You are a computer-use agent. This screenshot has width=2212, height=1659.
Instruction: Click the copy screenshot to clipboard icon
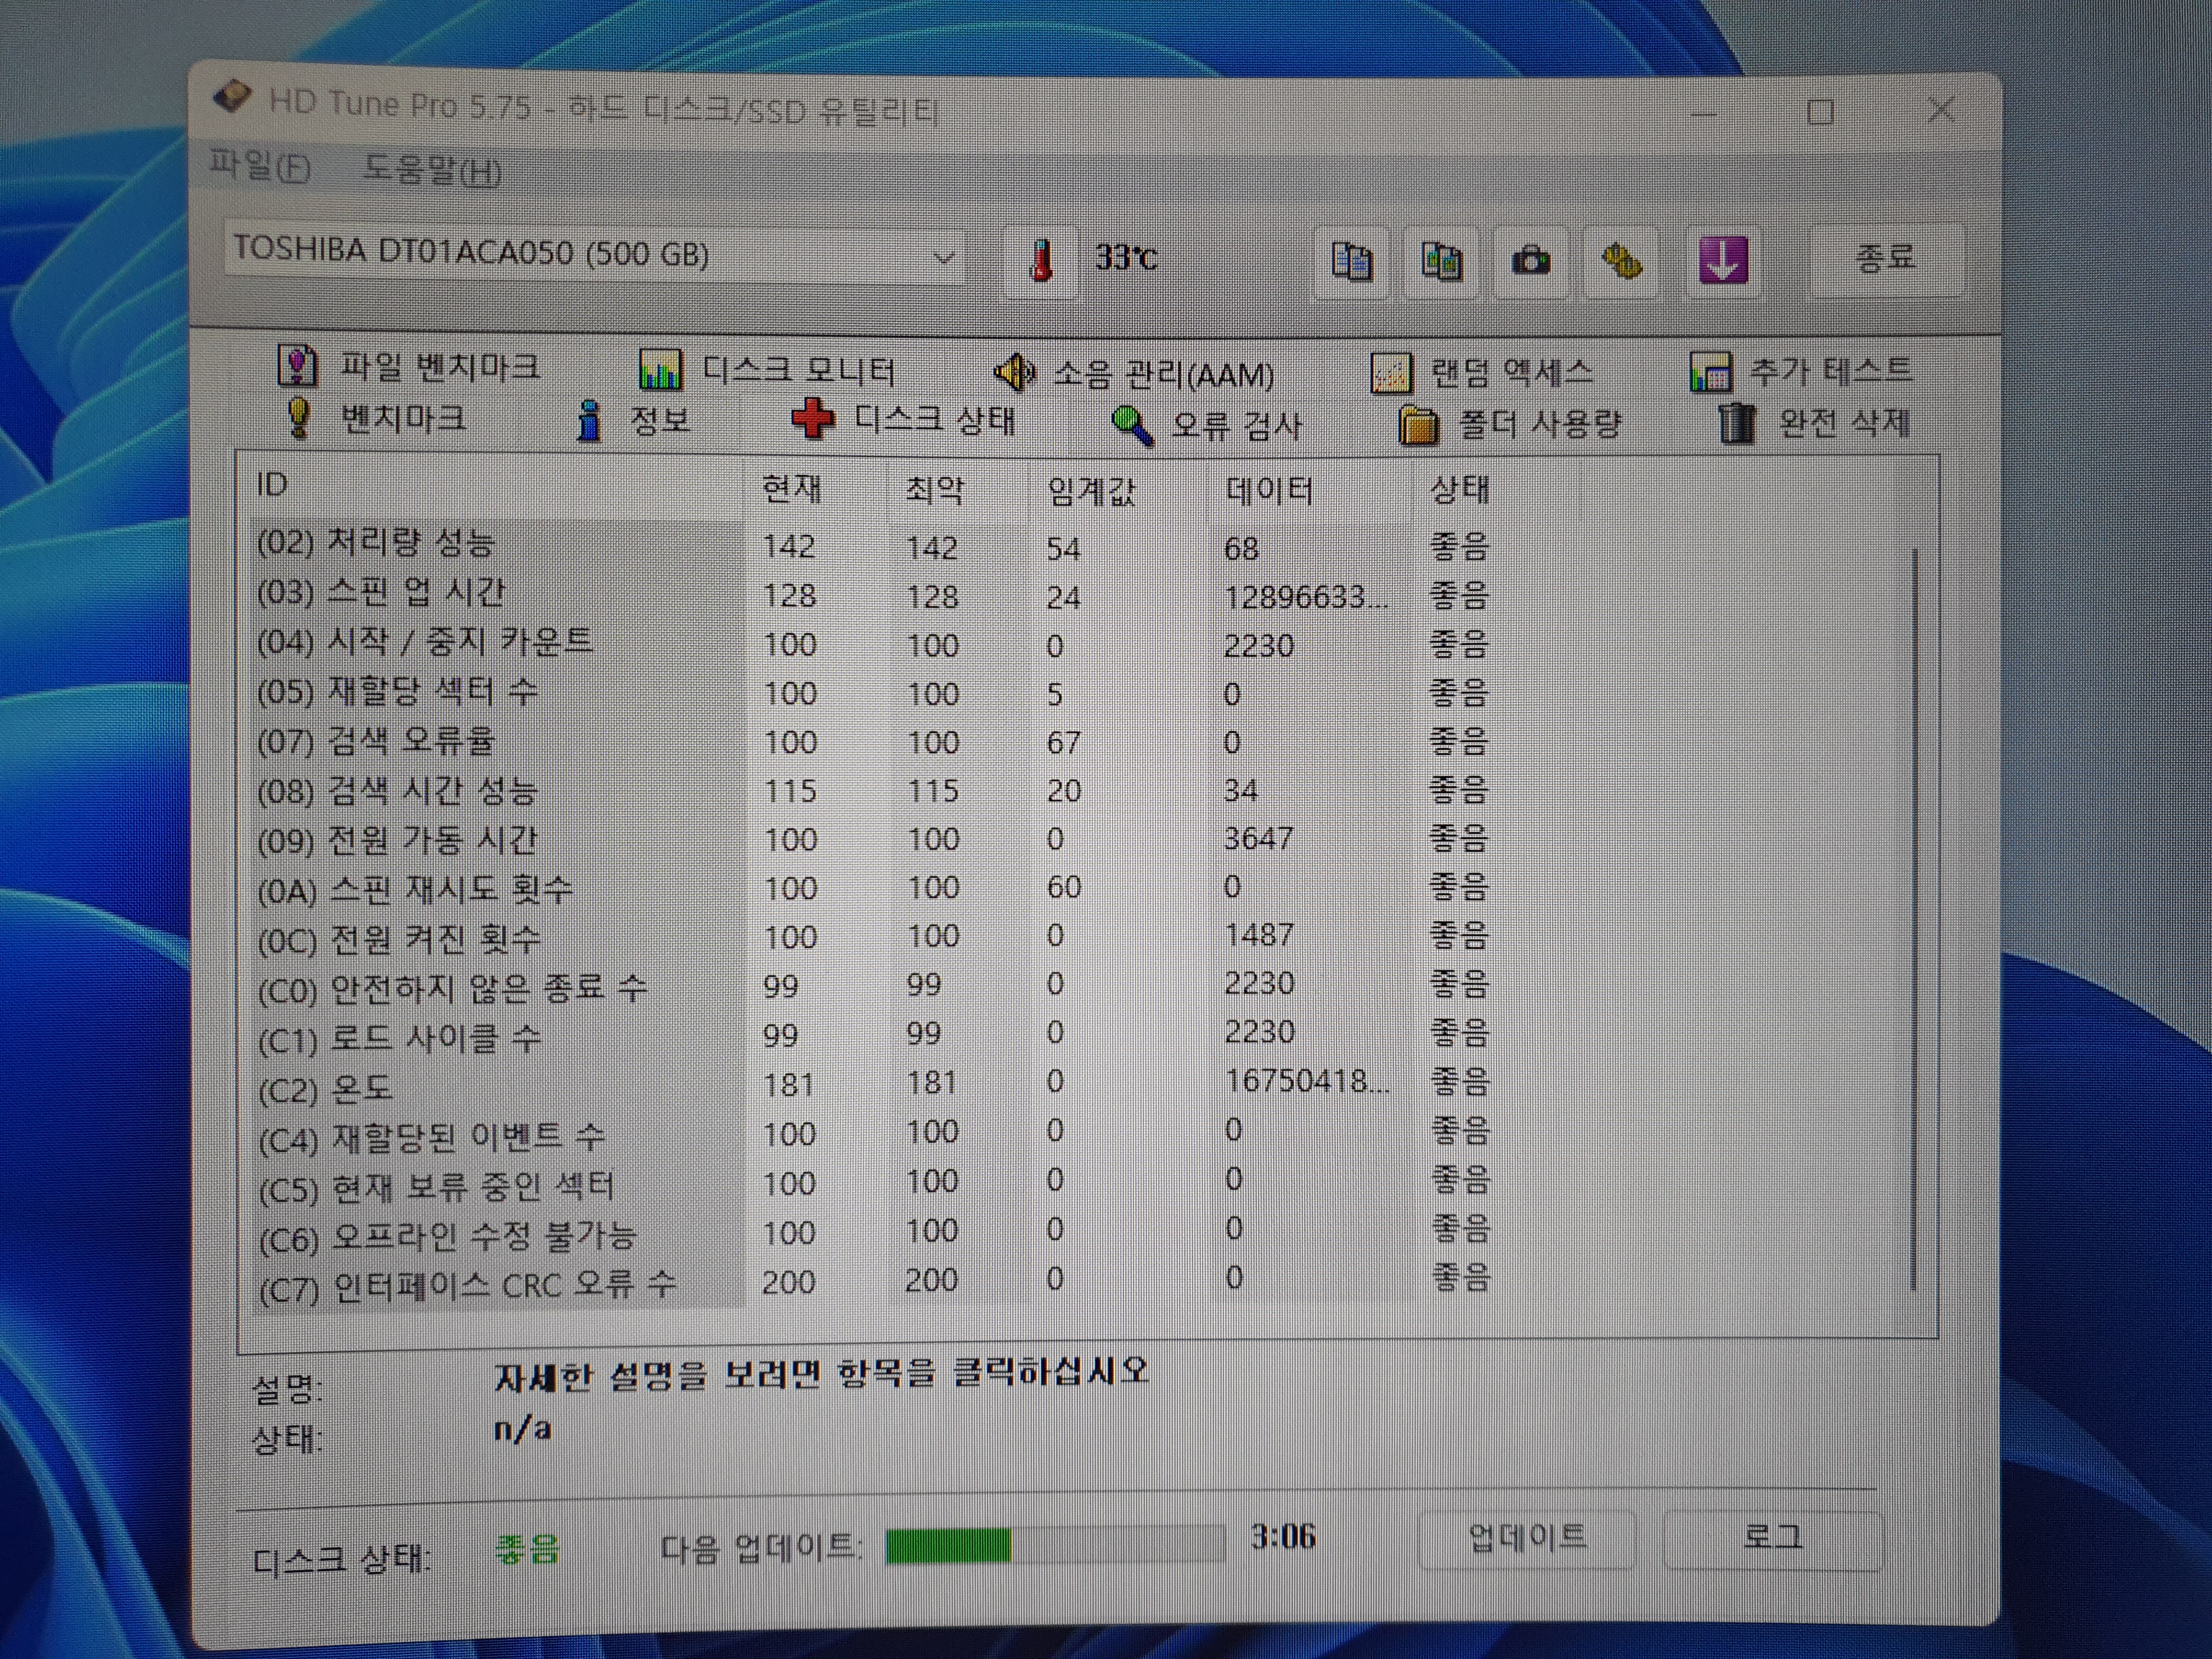[1441, 261]
